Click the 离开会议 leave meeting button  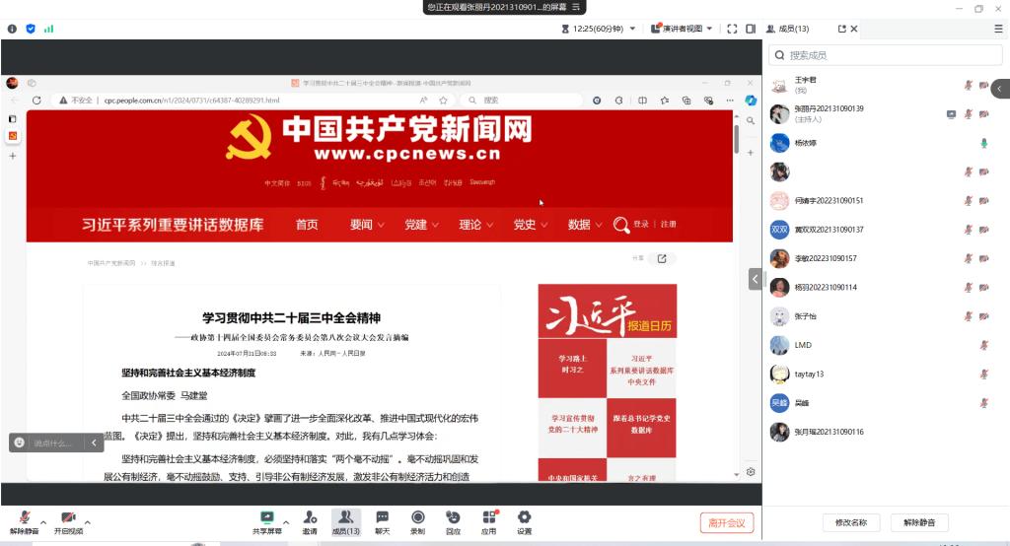(x=727, y=522)
